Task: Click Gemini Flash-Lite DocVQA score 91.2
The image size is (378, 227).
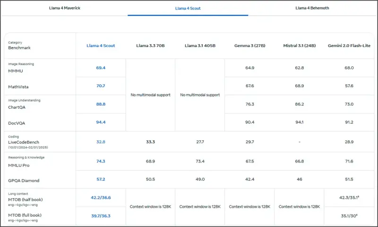Action: point(349,122)
